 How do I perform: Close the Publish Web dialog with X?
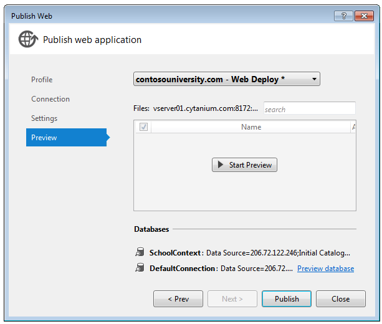[x=364, y=16]
